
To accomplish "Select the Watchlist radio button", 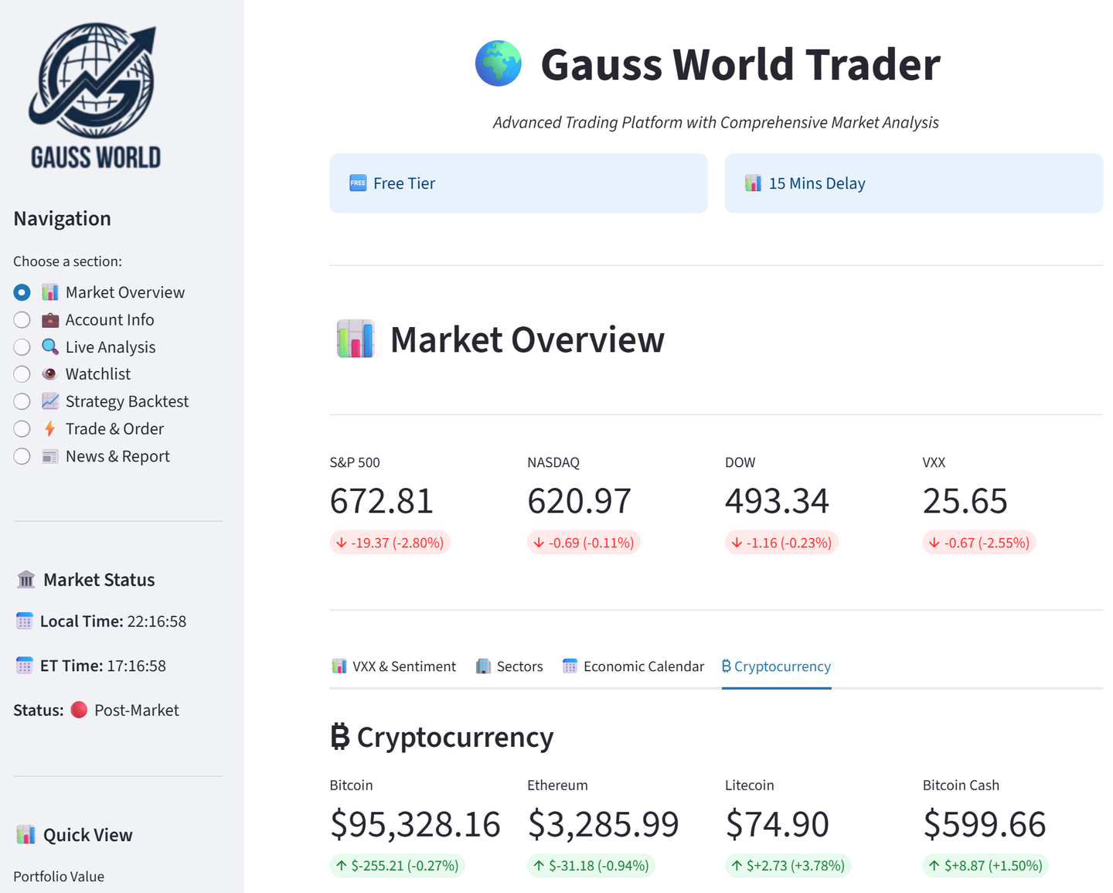I will tap(22, 374).
